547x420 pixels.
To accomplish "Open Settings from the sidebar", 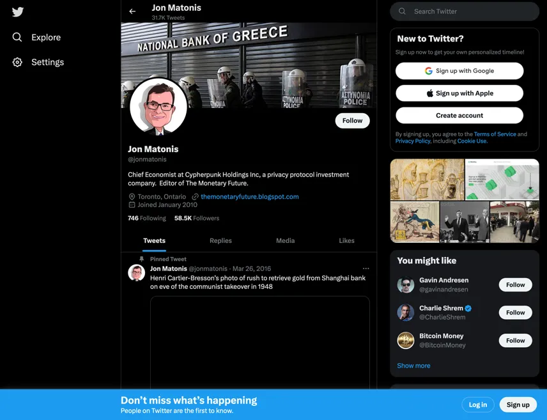I will (x=38, y=62).
